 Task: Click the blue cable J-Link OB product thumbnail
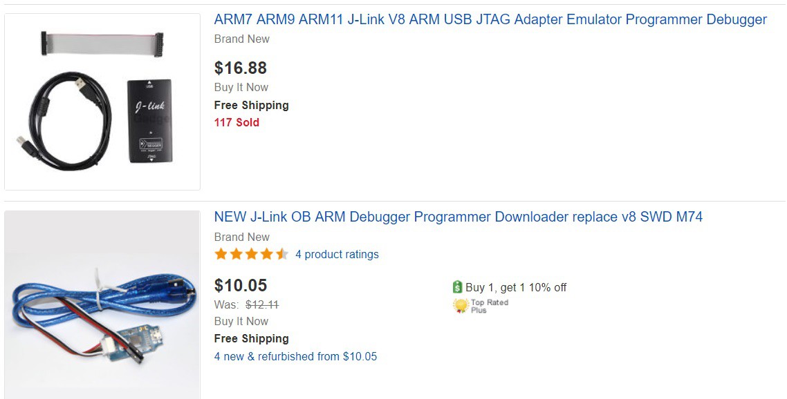102,304
